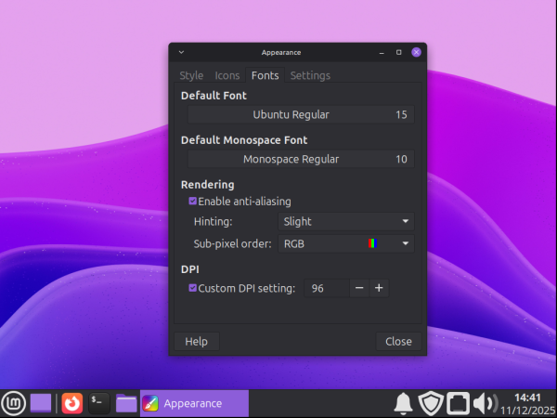Decrease DPI with the minus button

tap(359, 288)
